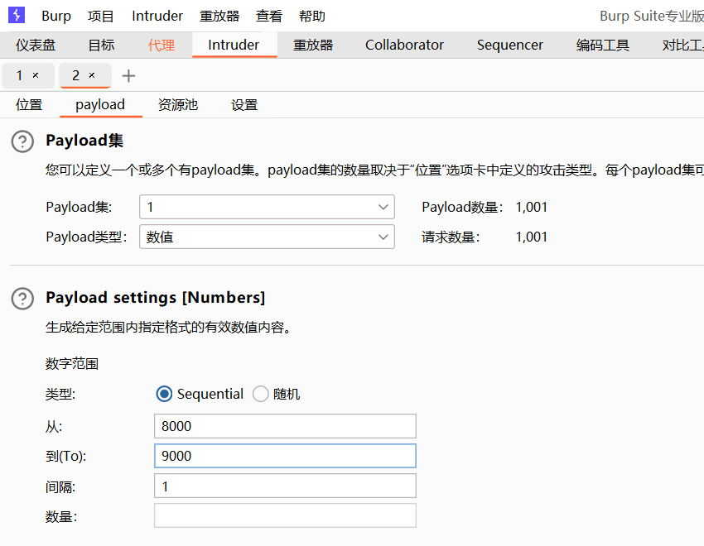Screen dimensions: 704x546
Task: Click the 到(To) field containing 9000
Action: [x=285, y=456]
